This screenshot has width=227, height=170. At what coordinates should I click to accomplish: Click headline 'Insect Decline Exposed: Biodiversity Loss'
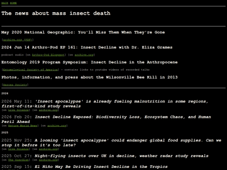coord(106,119)
